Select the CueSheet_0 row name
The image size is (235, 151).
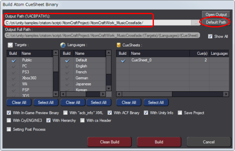pyautogui.click(x=141, y=60)
